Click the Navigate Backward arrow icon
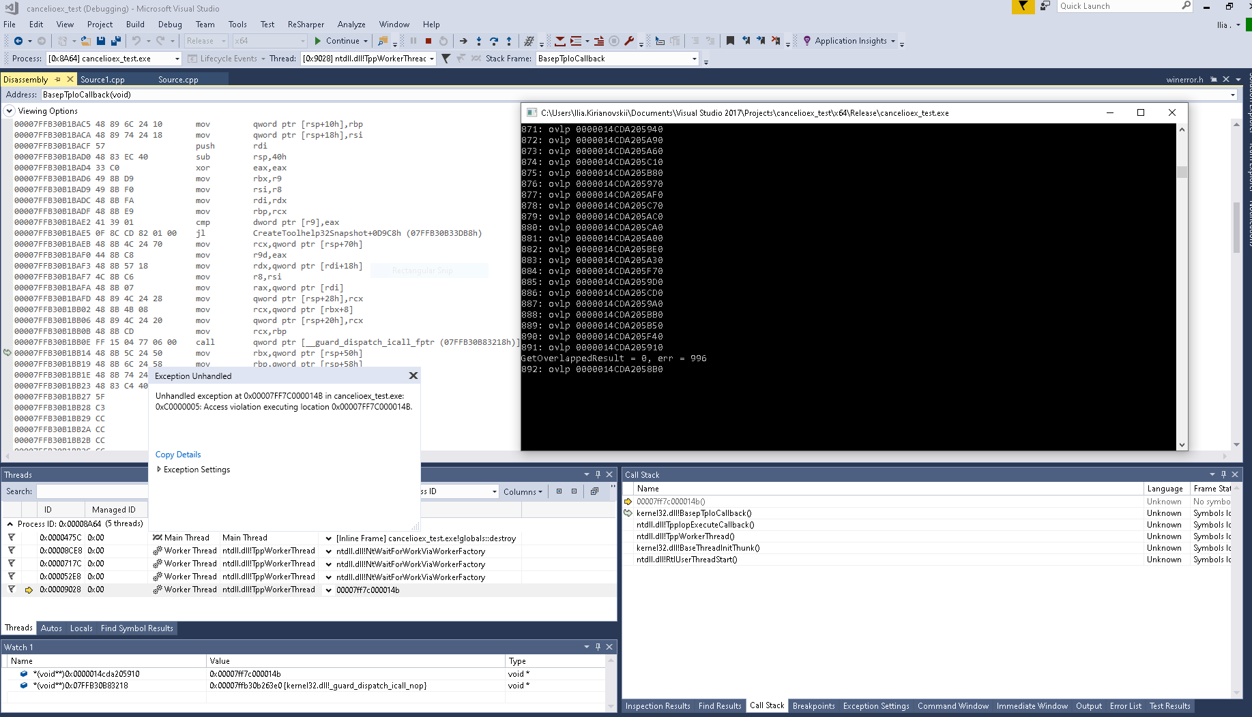1252x717 pixels. click(x=18, y=41)
